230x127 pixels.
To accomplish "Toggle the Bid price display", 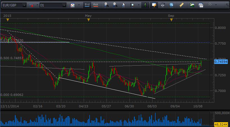I will pyautogui.click(x=87, y=5).
